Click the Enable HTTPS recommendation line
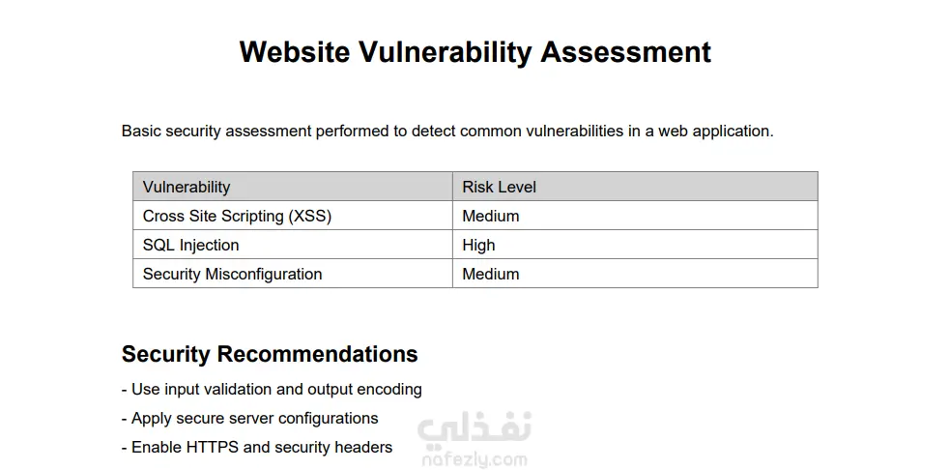 [x=257, y=448]
